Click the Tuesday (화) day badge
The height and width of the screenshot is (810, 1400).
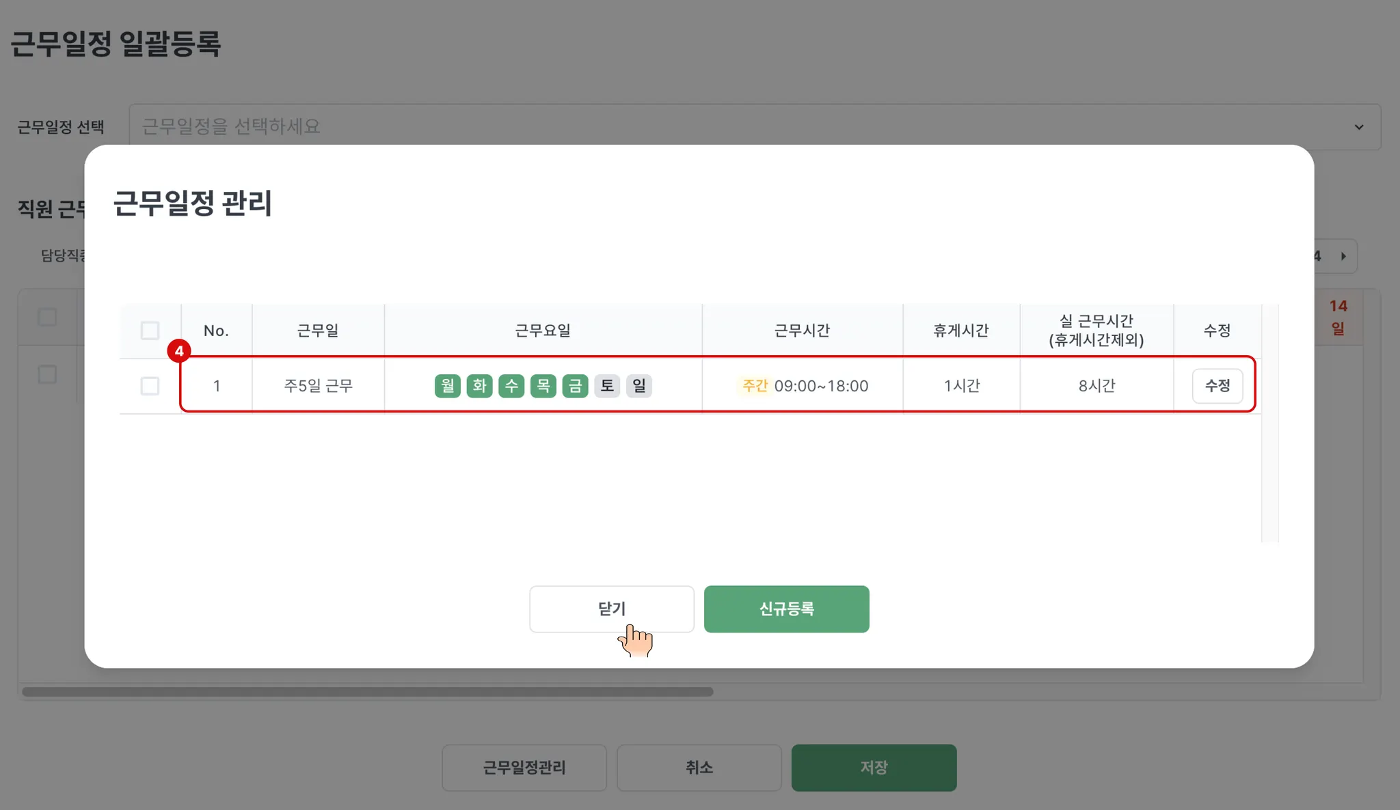point(479,386)
